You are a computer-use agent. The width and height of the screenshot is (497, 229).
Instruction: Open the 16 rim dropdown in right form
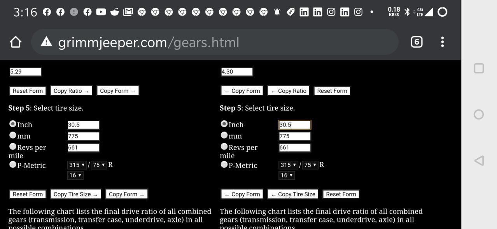tap(287, 175)
